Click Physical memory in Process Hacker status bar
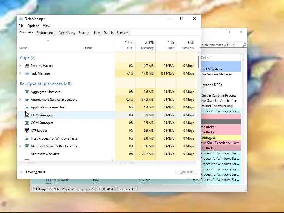The image size is (284, 213). [87, 189]
